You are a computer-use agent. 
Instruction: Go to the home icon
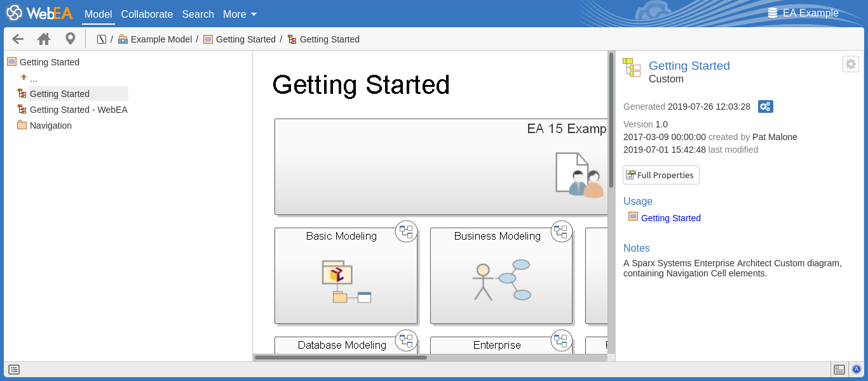[x=44, y=39]
